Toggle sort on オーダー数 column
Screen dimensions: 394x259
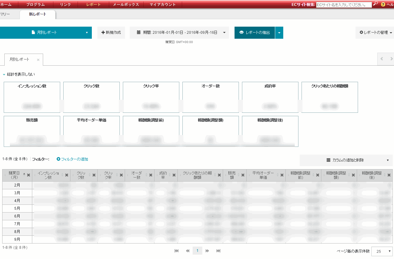137,175
